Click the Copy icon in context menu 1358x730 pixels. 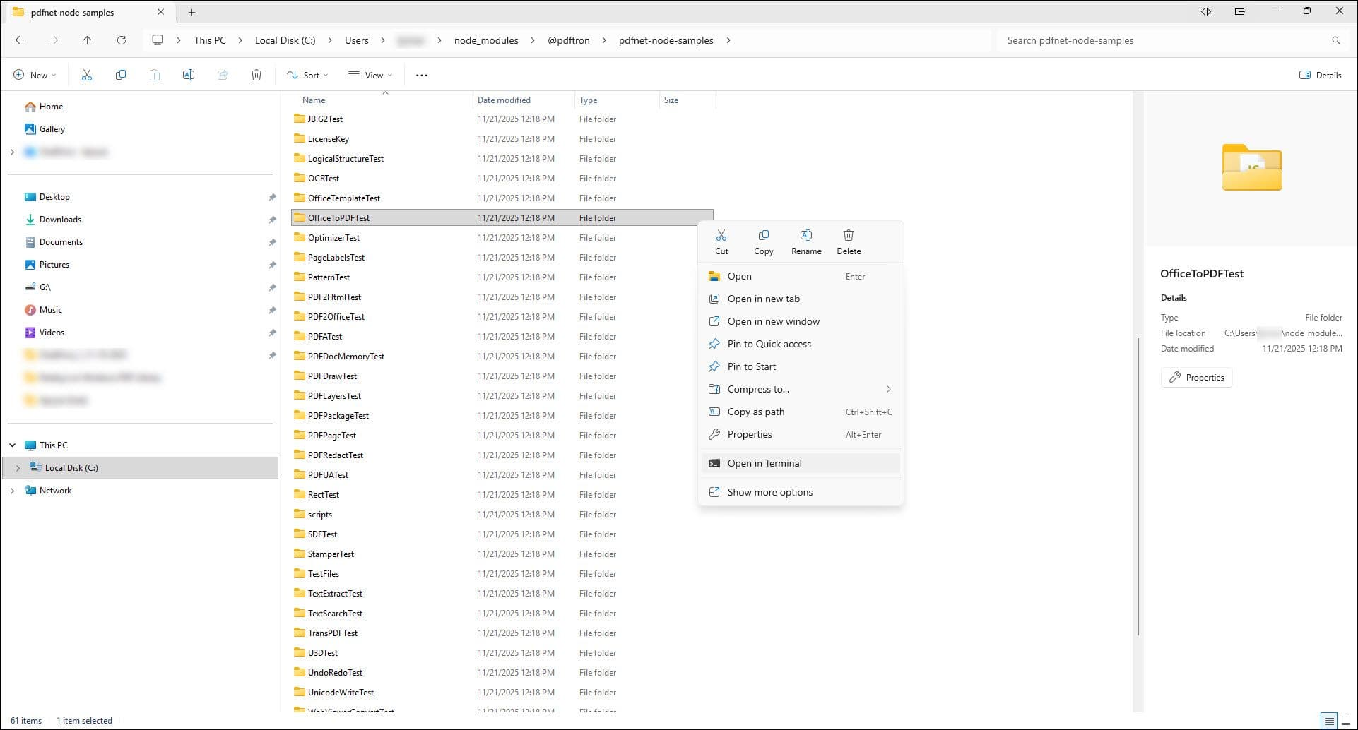(763, 241)
